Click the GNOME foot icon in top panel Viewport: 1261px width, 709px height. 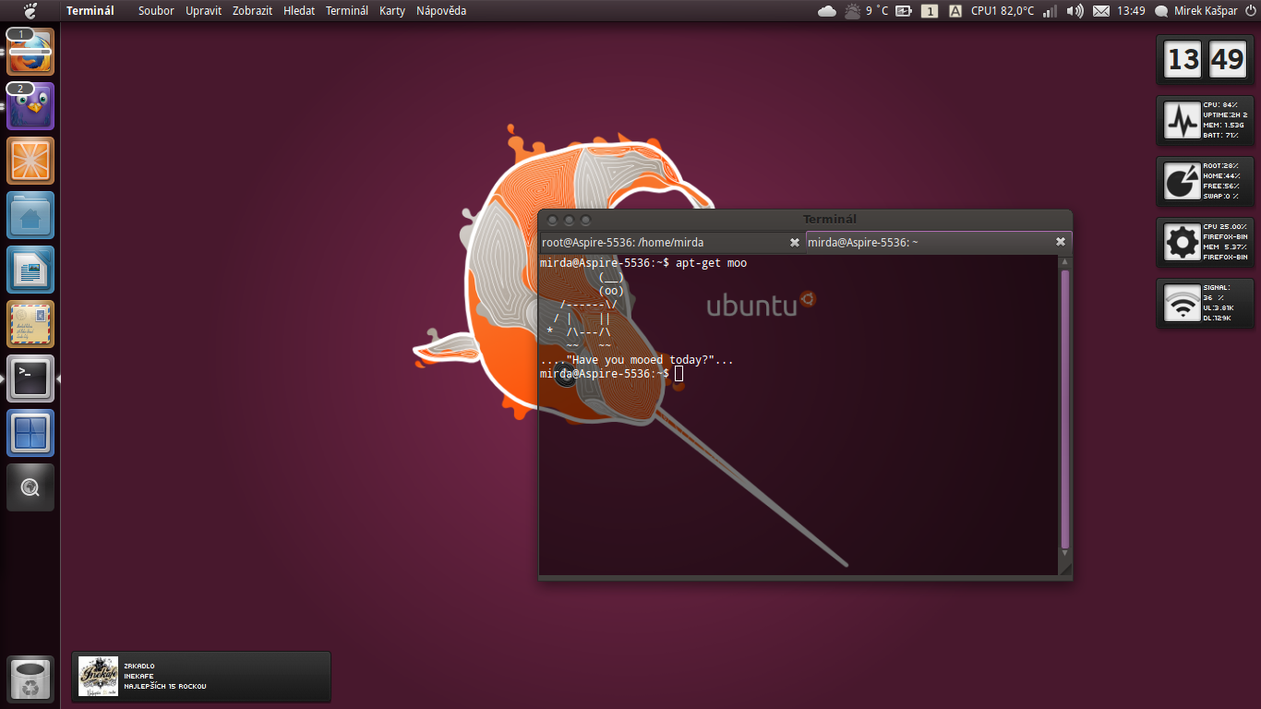(30, 11)
